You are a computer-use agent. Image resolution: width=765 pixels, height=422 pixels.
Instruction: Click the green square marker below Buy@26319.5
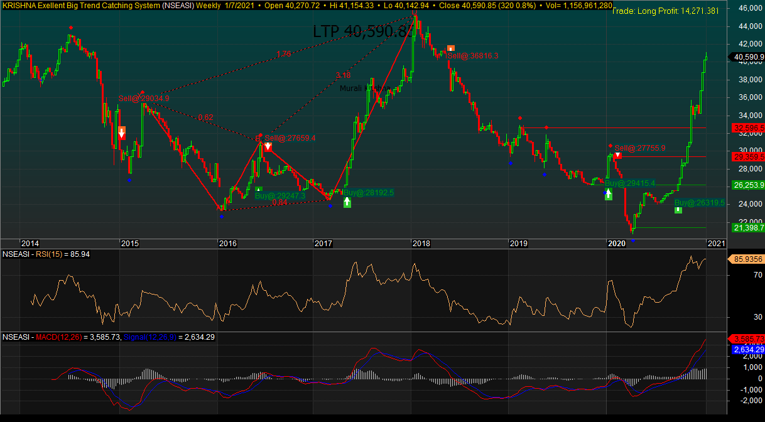coord(678,210)
